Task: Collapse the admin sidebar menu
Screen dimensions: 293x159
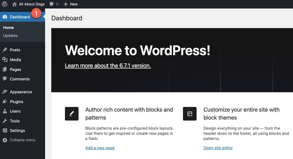Action: tap(22, 140)
